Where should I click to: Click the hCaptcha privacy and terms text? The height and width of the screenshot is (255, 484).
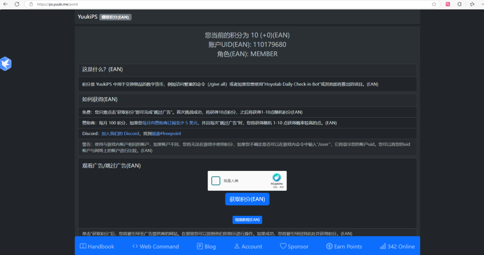[278, 187]
